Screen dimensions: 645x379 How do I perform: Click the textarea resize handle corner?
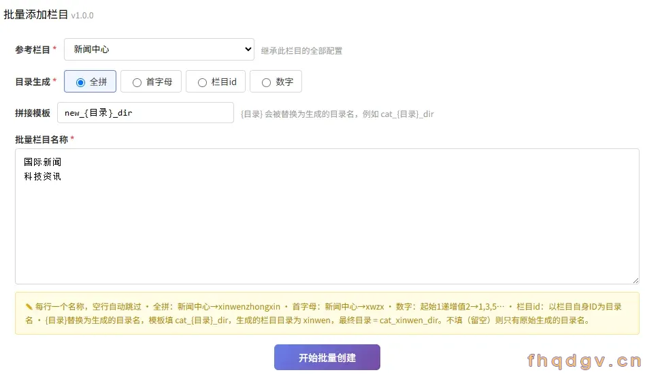pyautogui.click(x=635, y=280)
